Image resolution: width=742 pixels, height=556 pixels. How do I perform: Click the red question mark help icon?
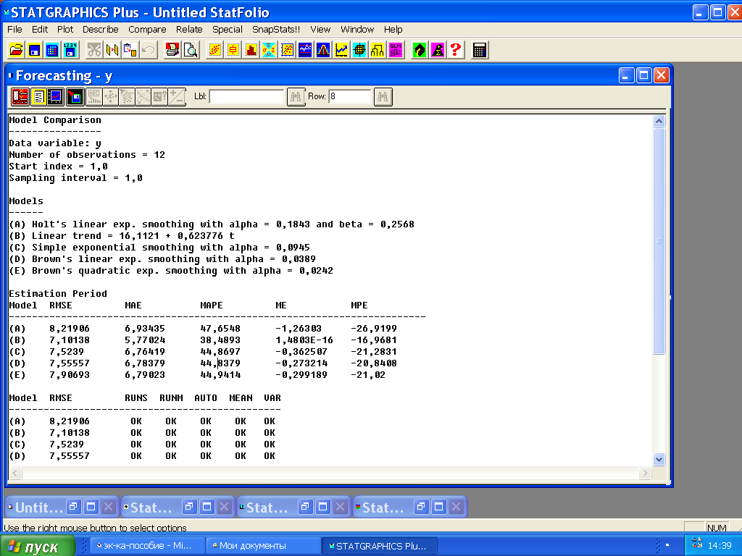[x=456, y=50]
